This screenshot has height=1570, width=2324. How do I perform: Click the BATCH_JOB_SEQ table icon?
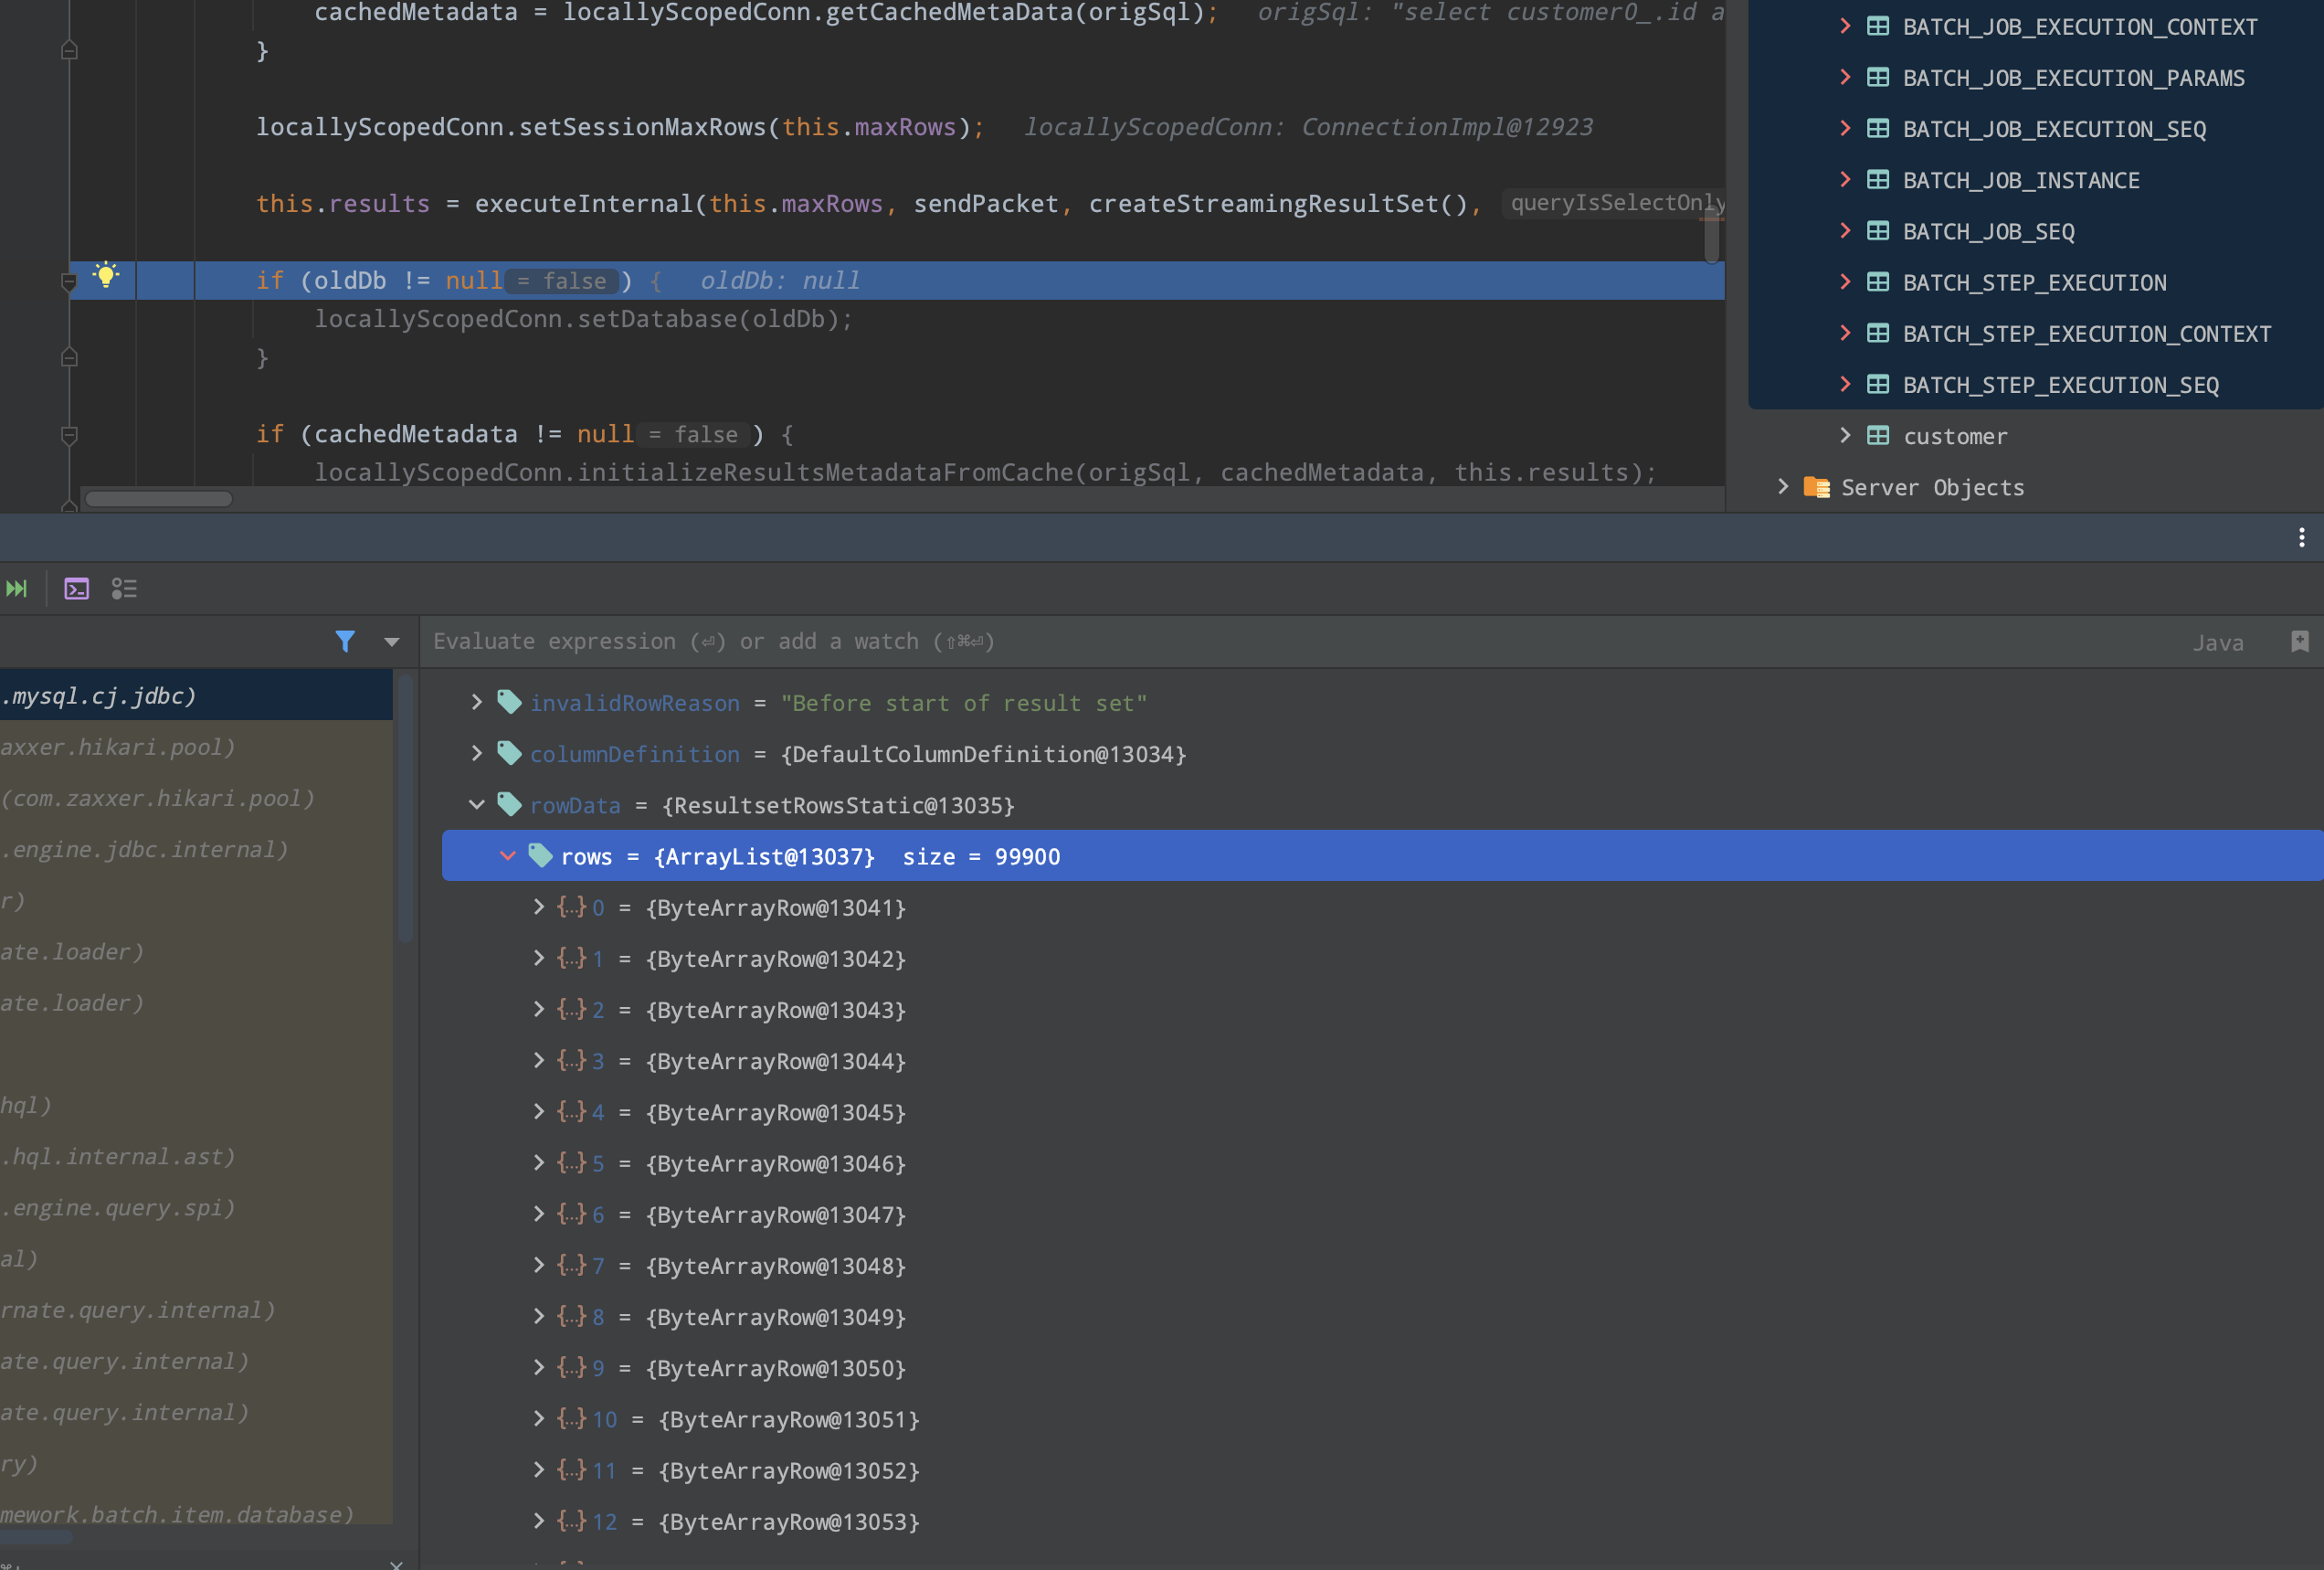(1878, 230)
